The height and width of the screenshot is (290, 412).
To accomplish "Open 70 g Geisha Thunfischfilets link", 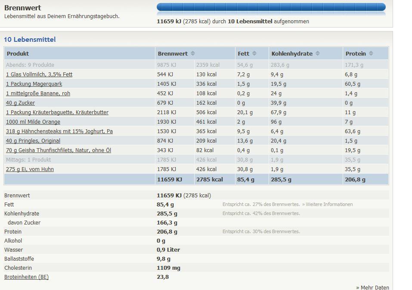I will [59, 150].
